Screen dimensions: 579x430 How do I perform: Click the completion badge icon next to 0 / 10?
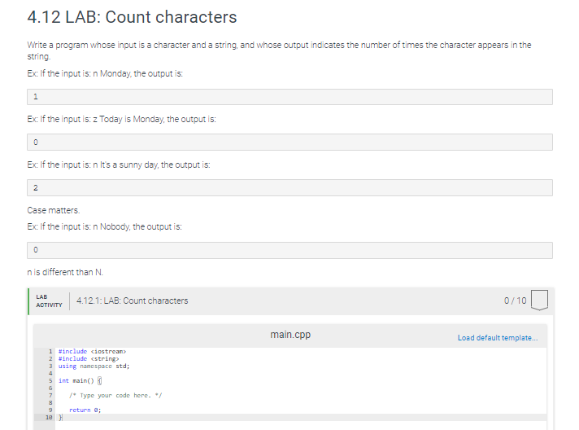pos(539,301)
